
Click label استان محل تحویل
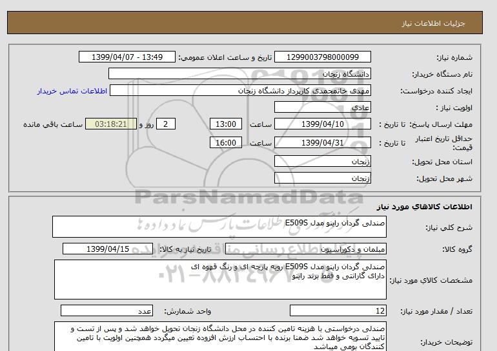pyautogui.click(x=442, y=162)
